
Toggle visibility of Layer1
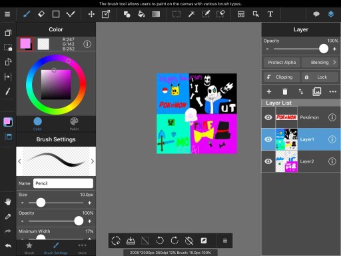[268, 139]
